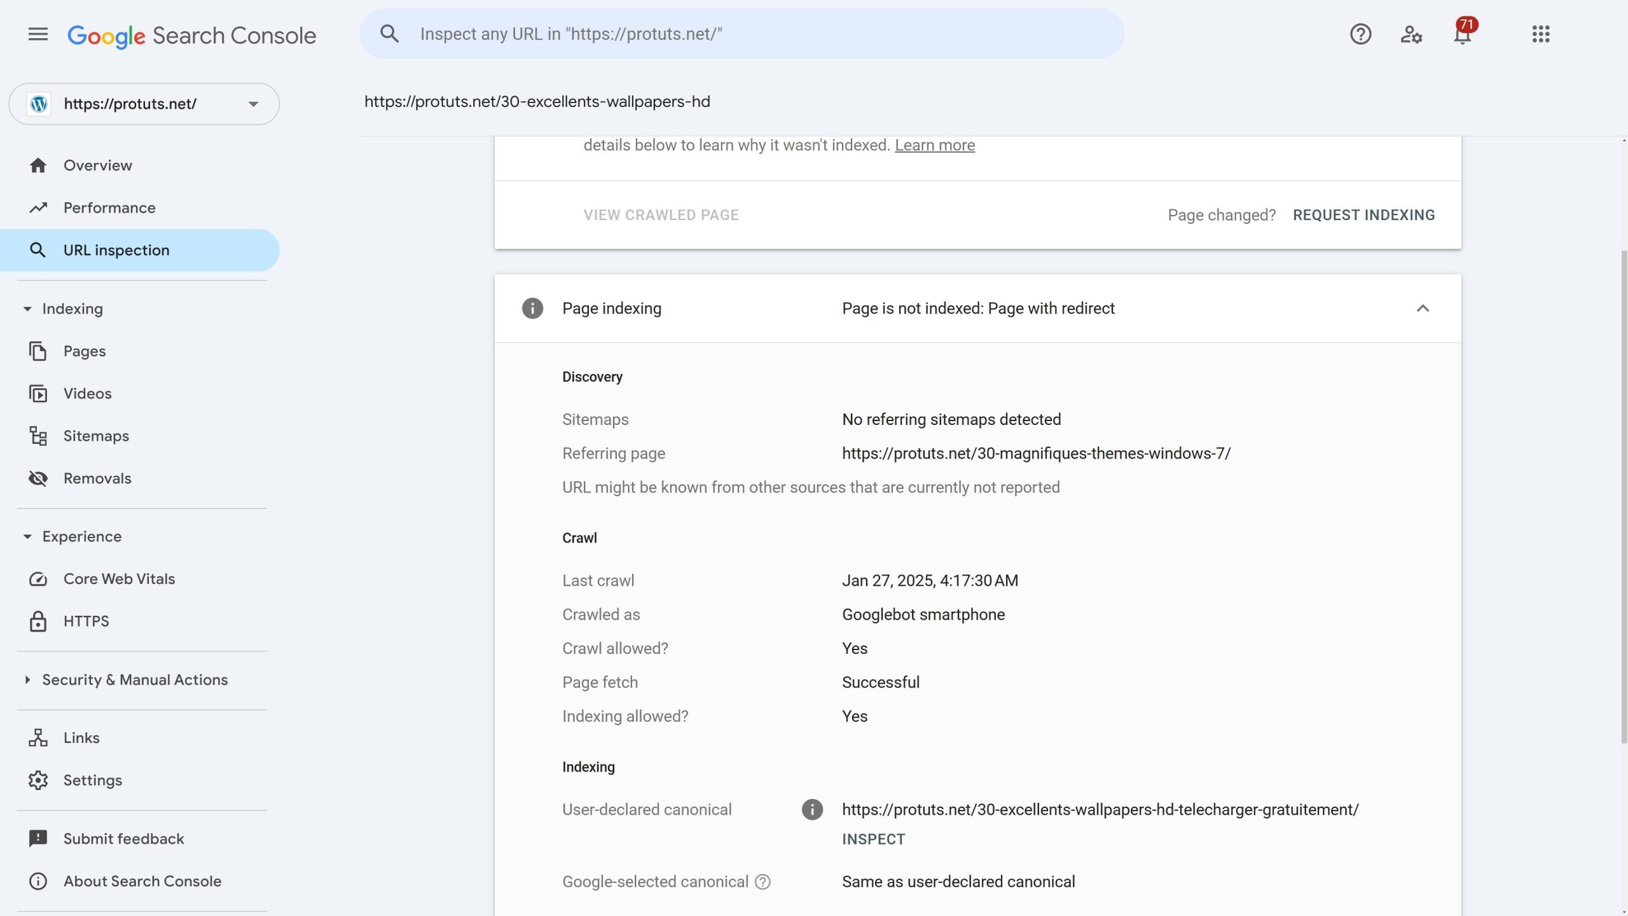Open the Google apps grid
The height and width of the screenshot is (916, 1628).
(x=1540, y=34)
